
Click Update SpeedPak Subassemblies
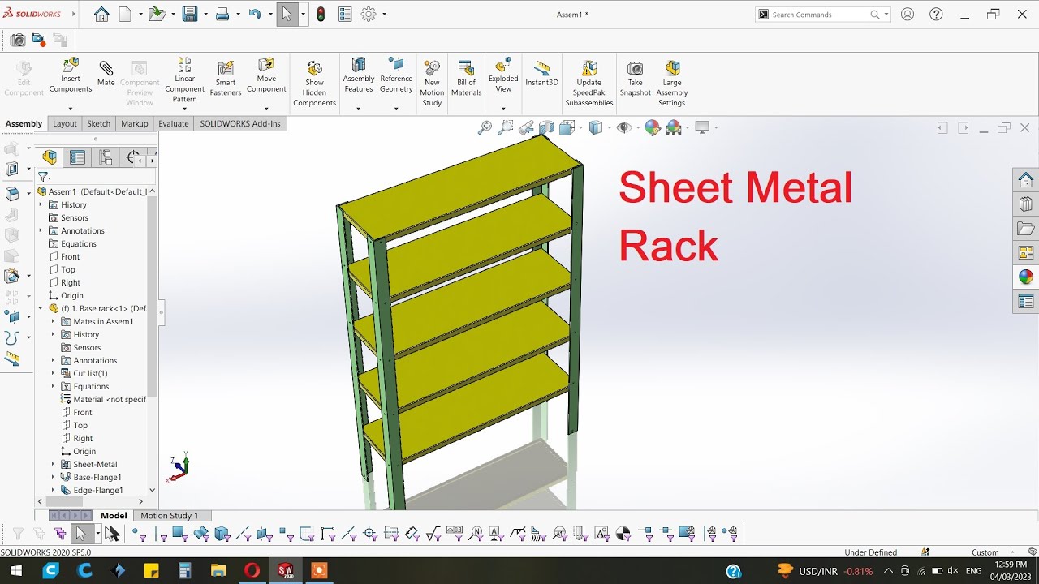pyautogui.click(x=589, y=83)
